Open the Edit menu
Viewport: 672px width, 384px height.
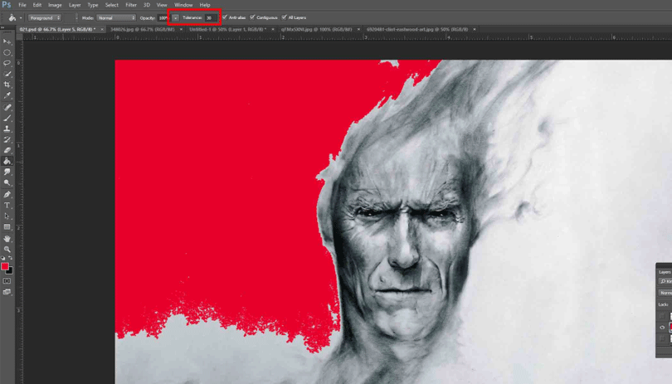coord(37,5)
